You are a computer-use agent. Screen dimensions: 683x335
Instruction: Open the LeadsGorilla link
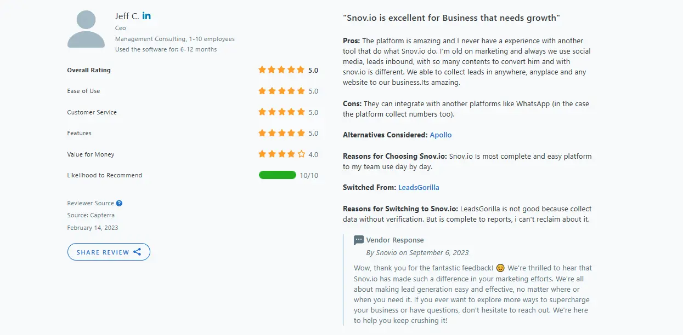click(419, 187)
